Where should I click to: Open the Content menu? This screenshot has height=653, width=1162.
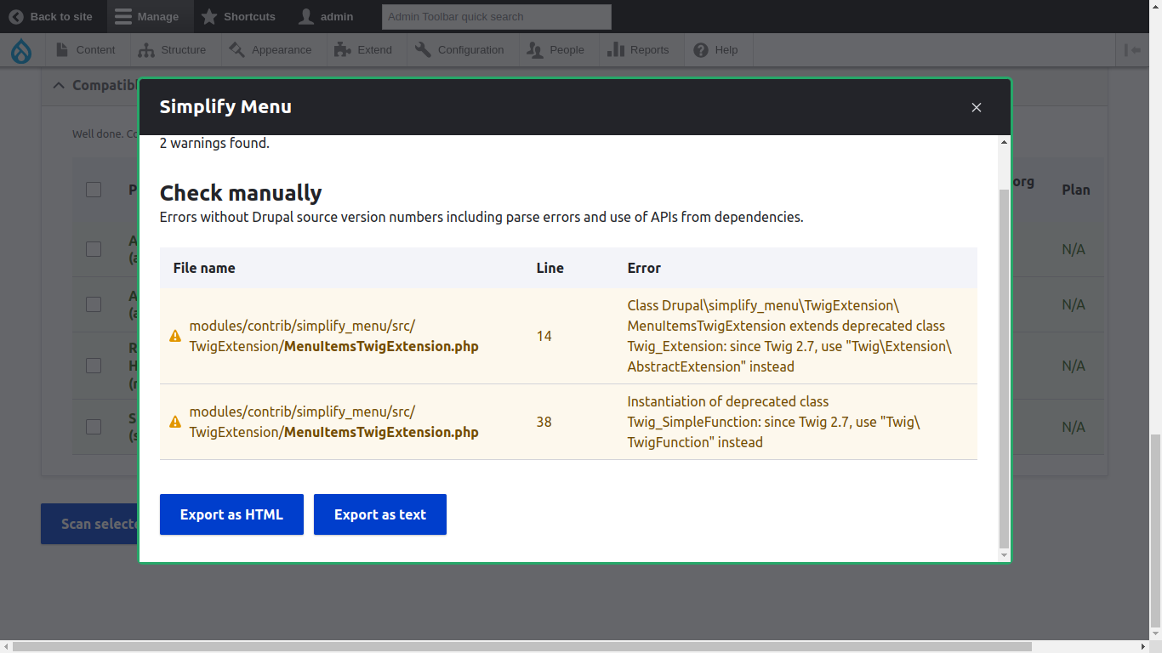tap(85, 50)
